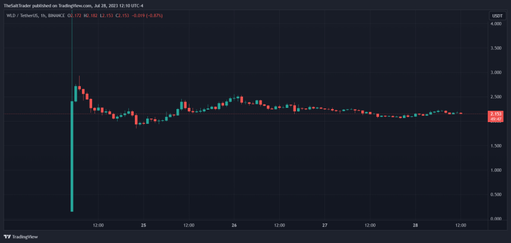
Task: Select the 26 date label on time axis
Action: [x=234, y=225]
